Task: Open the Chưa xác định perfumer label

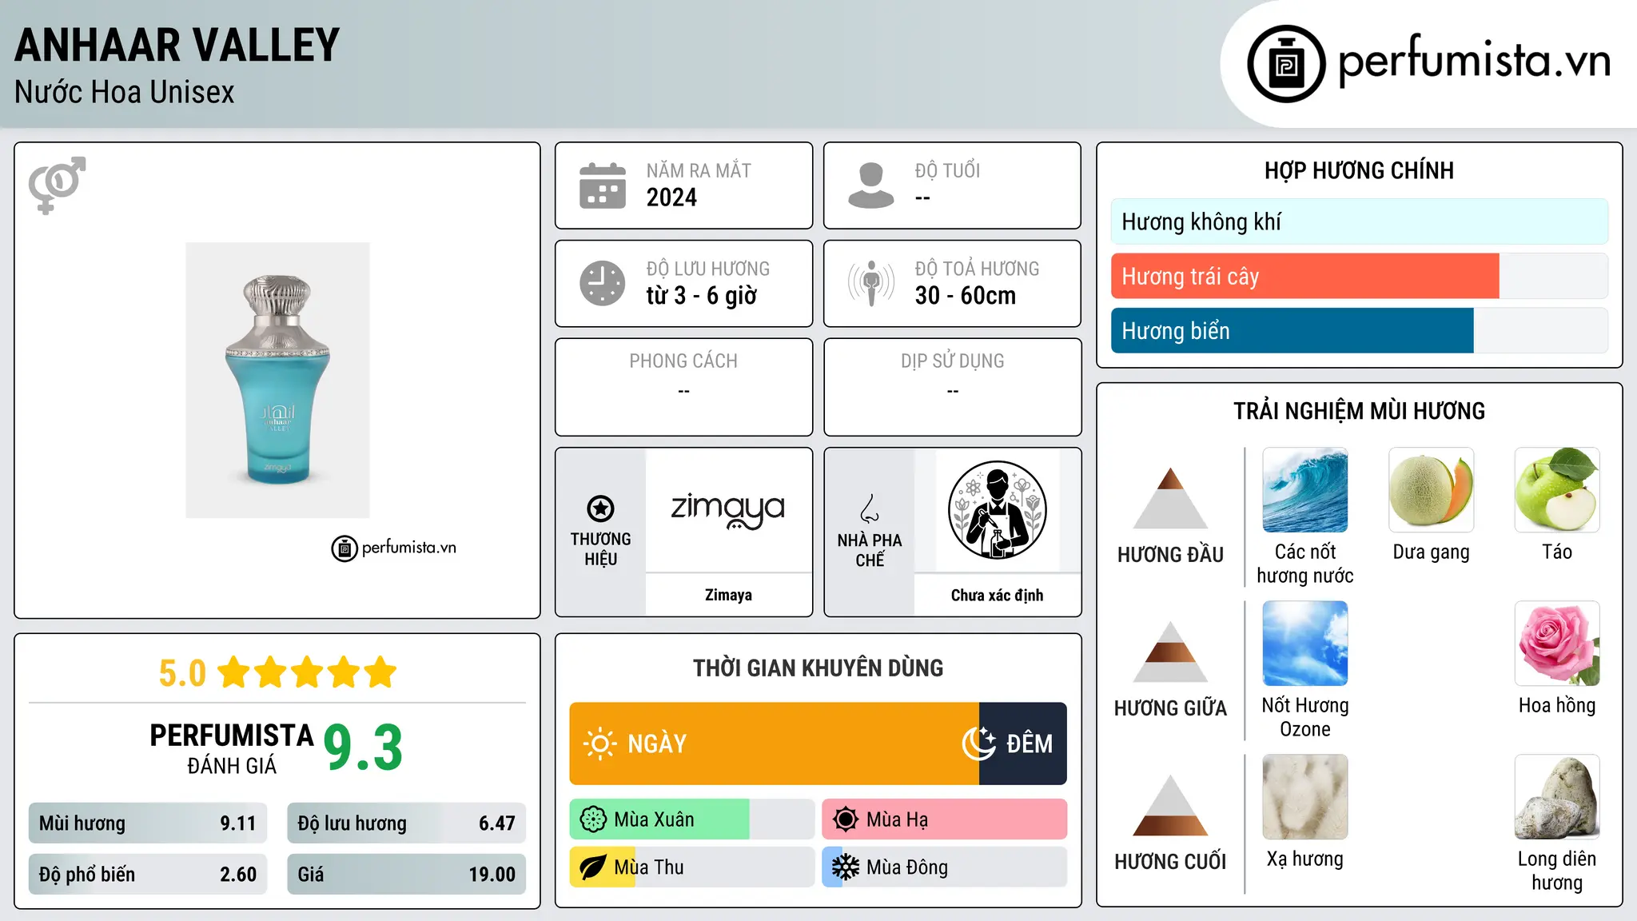Action: (997, 595)
